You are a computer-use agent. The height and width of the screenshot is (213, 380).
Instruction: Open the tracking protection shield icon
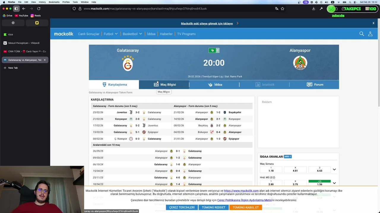[x=74, y=9]
